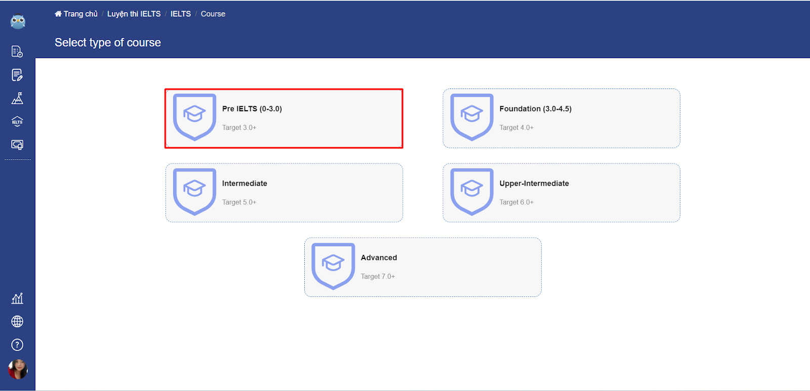The width and height of the screenshot is (810, 391).
Task: Click the Intermediate shield cap icon
Action: click(194, 192)
